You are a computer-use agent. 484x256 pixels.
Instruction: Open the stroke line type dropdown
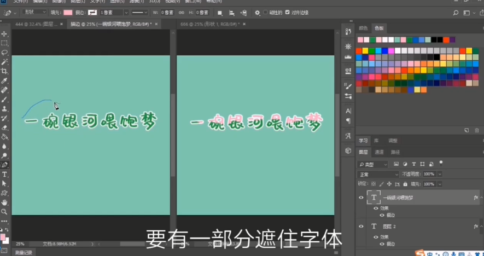pos(139,13)
